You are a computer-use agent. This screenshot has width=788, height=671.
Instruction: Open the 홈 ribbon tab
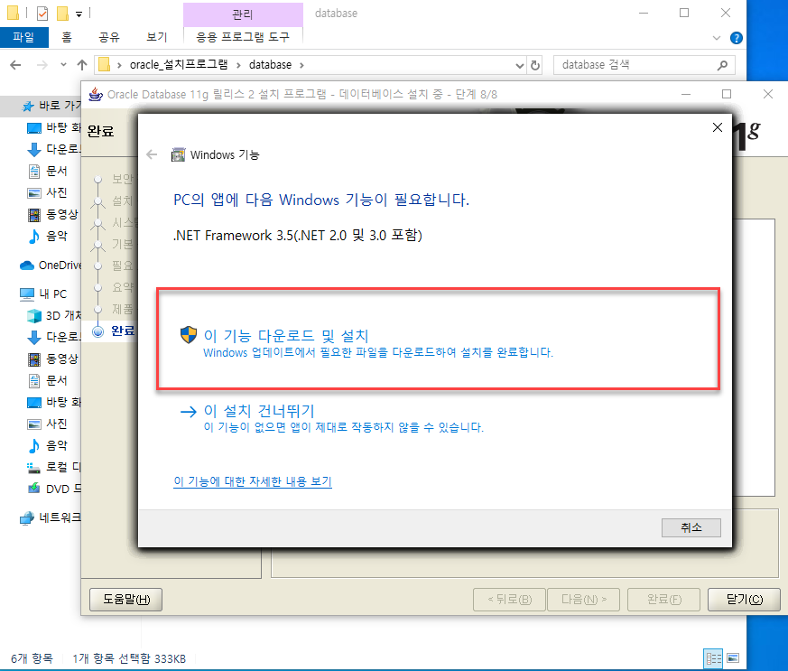66,37
